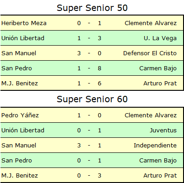Click Arturo Prat's score of 6
The image size is (184, 183).
tap(100, 84)
